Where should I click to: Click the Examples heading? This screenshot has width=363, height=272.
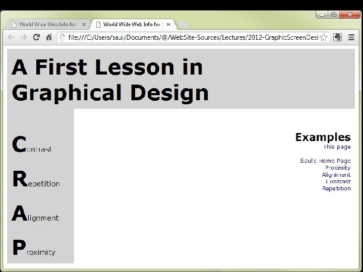323,137
